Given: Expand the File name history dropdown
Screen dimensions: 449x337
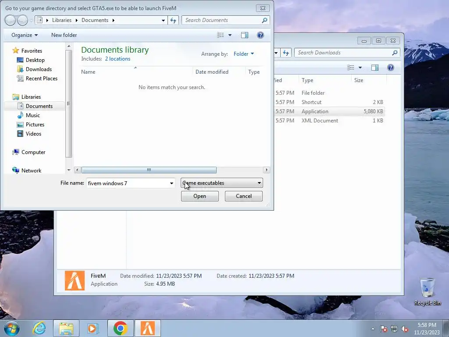Looking at the screenshot, I should [171, 183].
